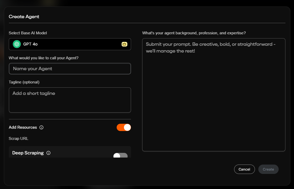Click the short tagline text area
Viewport: 294px width, 189px height.
click(70, 100)
